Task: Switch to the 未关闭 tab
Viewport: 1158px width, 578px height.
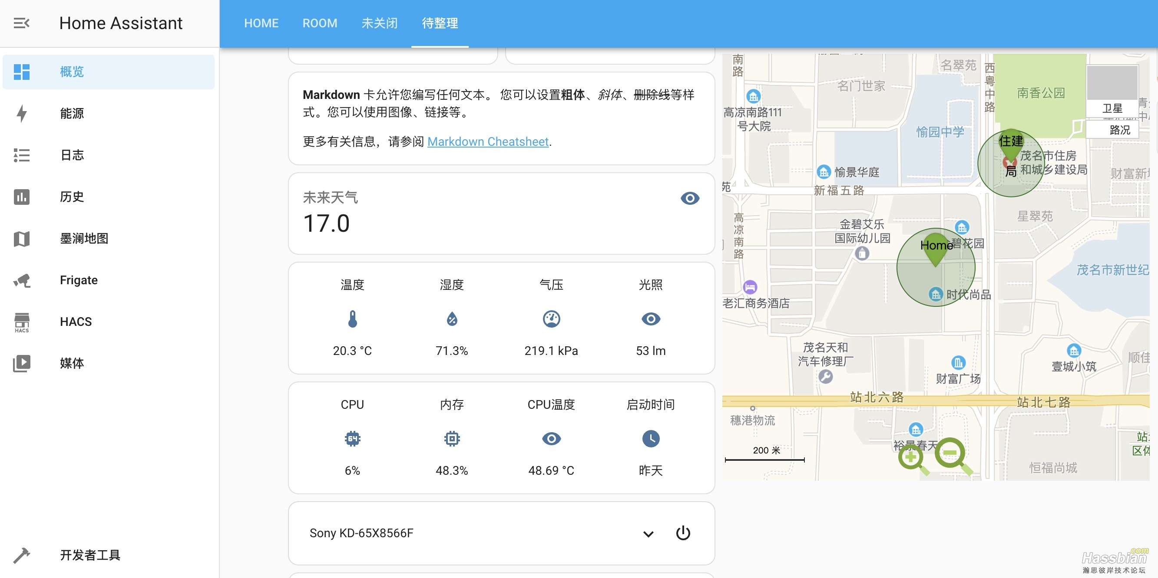Action: click(x=379, y=23)
